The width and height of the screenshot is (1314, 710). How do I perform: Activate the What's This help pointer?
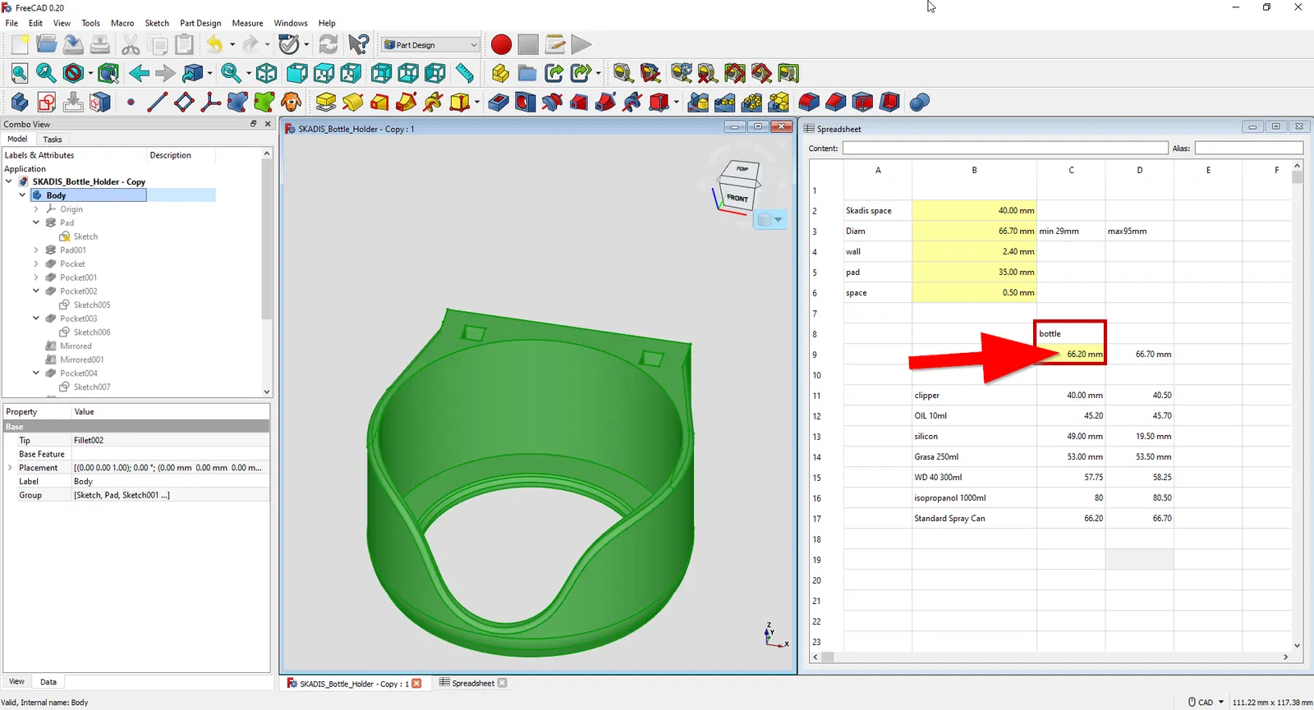(x=359, y=44)
